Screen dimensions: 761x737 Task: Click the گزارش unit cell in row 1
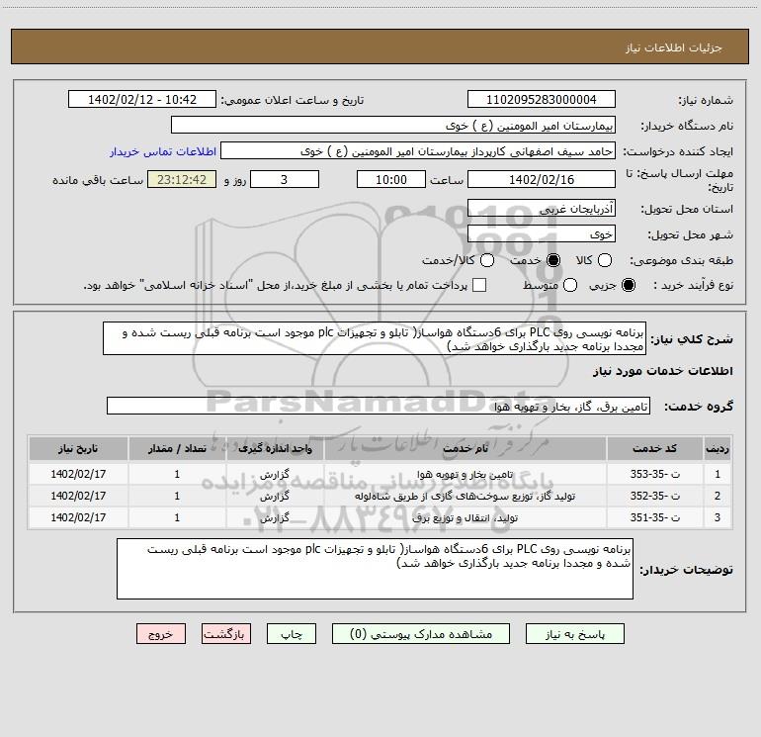tap(275, 474)
